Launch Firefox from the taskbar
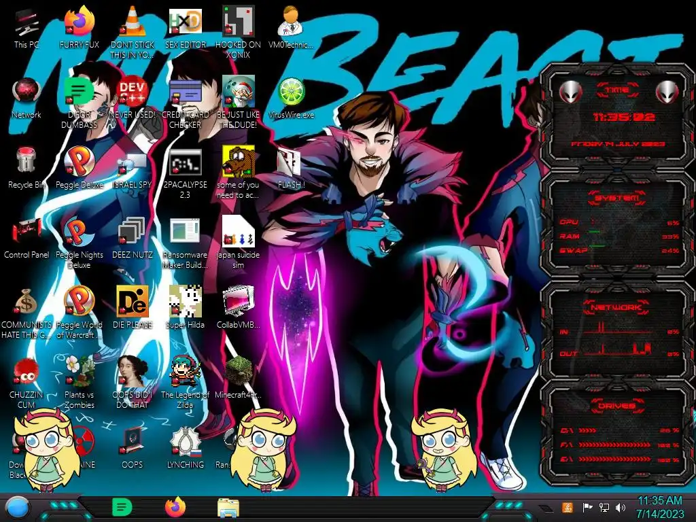The width and height of the screenshot is (696, 522). pos(175,507)
